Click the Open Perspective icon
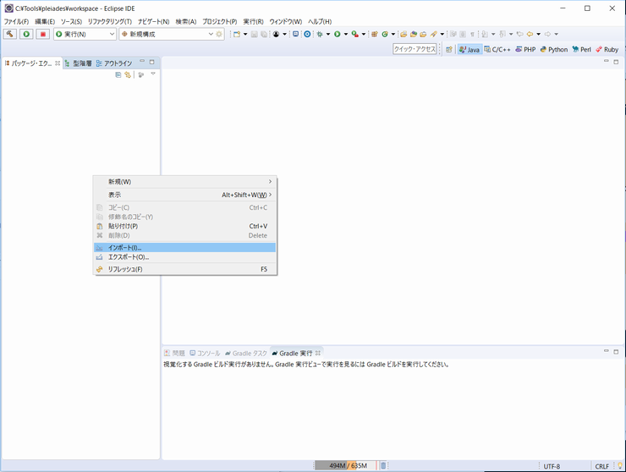626x472 pixels. click(x=449, y=49)
